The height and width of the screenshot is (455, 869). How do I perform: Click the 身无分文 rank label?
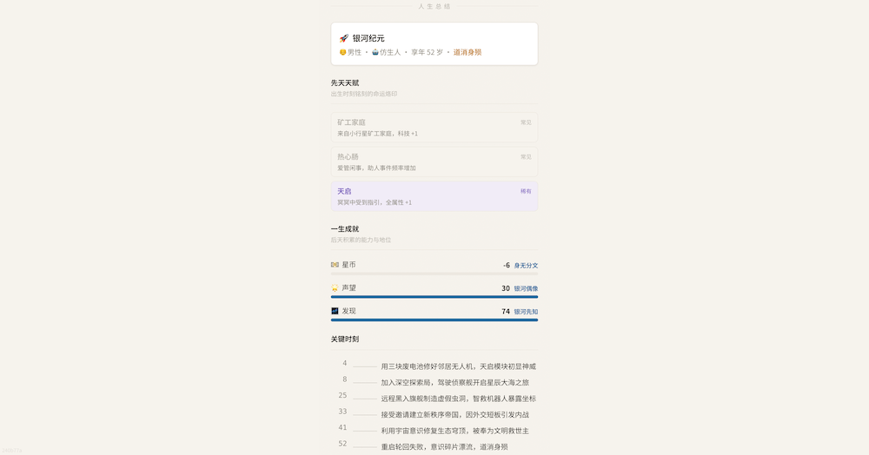coord(526,266)
